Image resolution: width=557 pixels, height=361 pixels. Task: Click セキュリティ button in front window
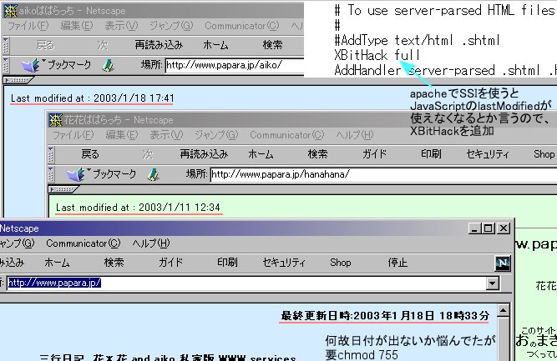click(x=284, y=263)
